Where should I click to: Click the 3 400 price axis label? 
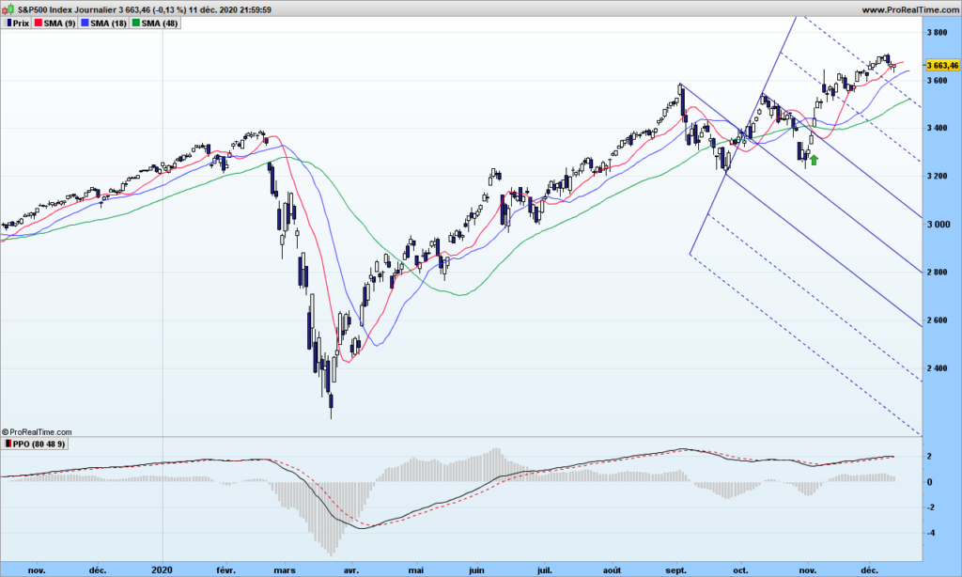[937, 129]
